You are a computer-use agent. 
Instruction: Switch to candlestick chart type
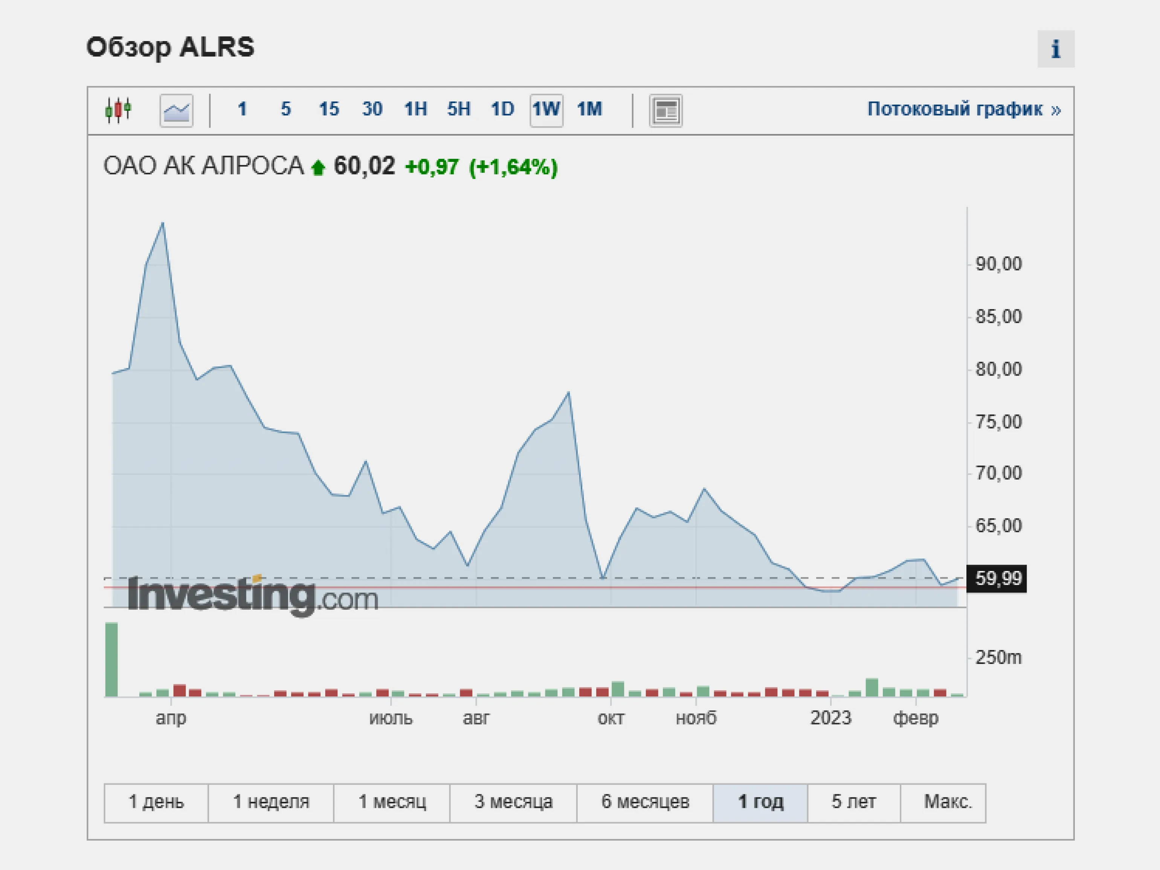118,110
